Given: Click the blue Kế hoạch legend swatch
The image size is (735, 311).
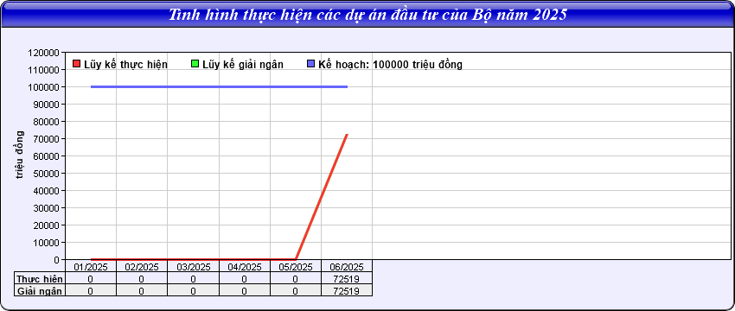Looking at the screenshot, I should click(x=311, y=64).
